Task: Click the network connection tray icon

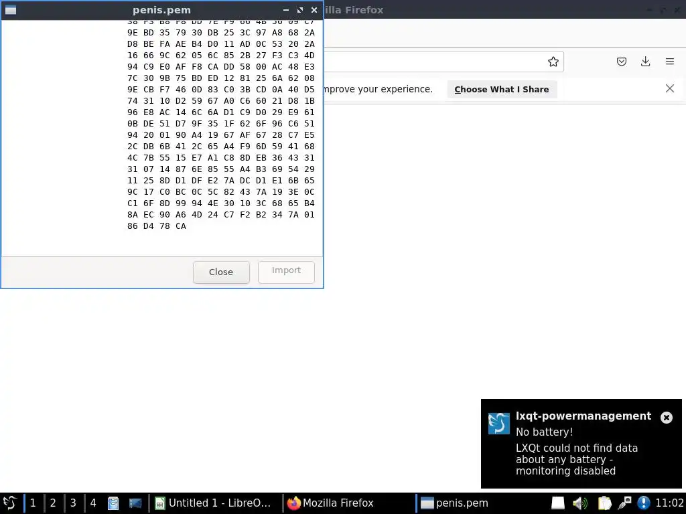Action: [x=624, y=503]
